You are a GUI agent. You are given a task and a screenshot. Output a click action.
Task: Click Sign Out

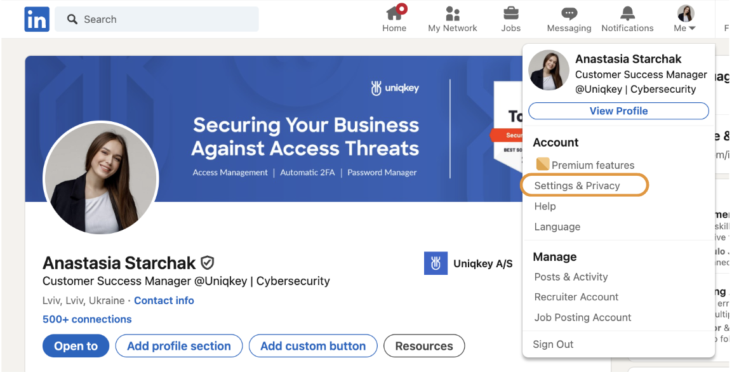[553, 344]
